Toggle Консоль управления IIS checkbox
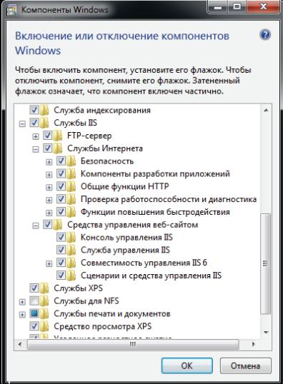Image resolution: width=283 pixels, height=384 pixels. point(61,237)
